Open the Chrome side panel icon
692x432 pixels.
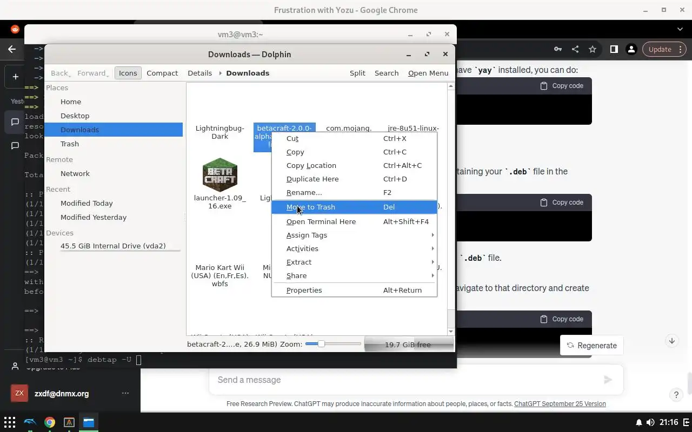[614, 49]
